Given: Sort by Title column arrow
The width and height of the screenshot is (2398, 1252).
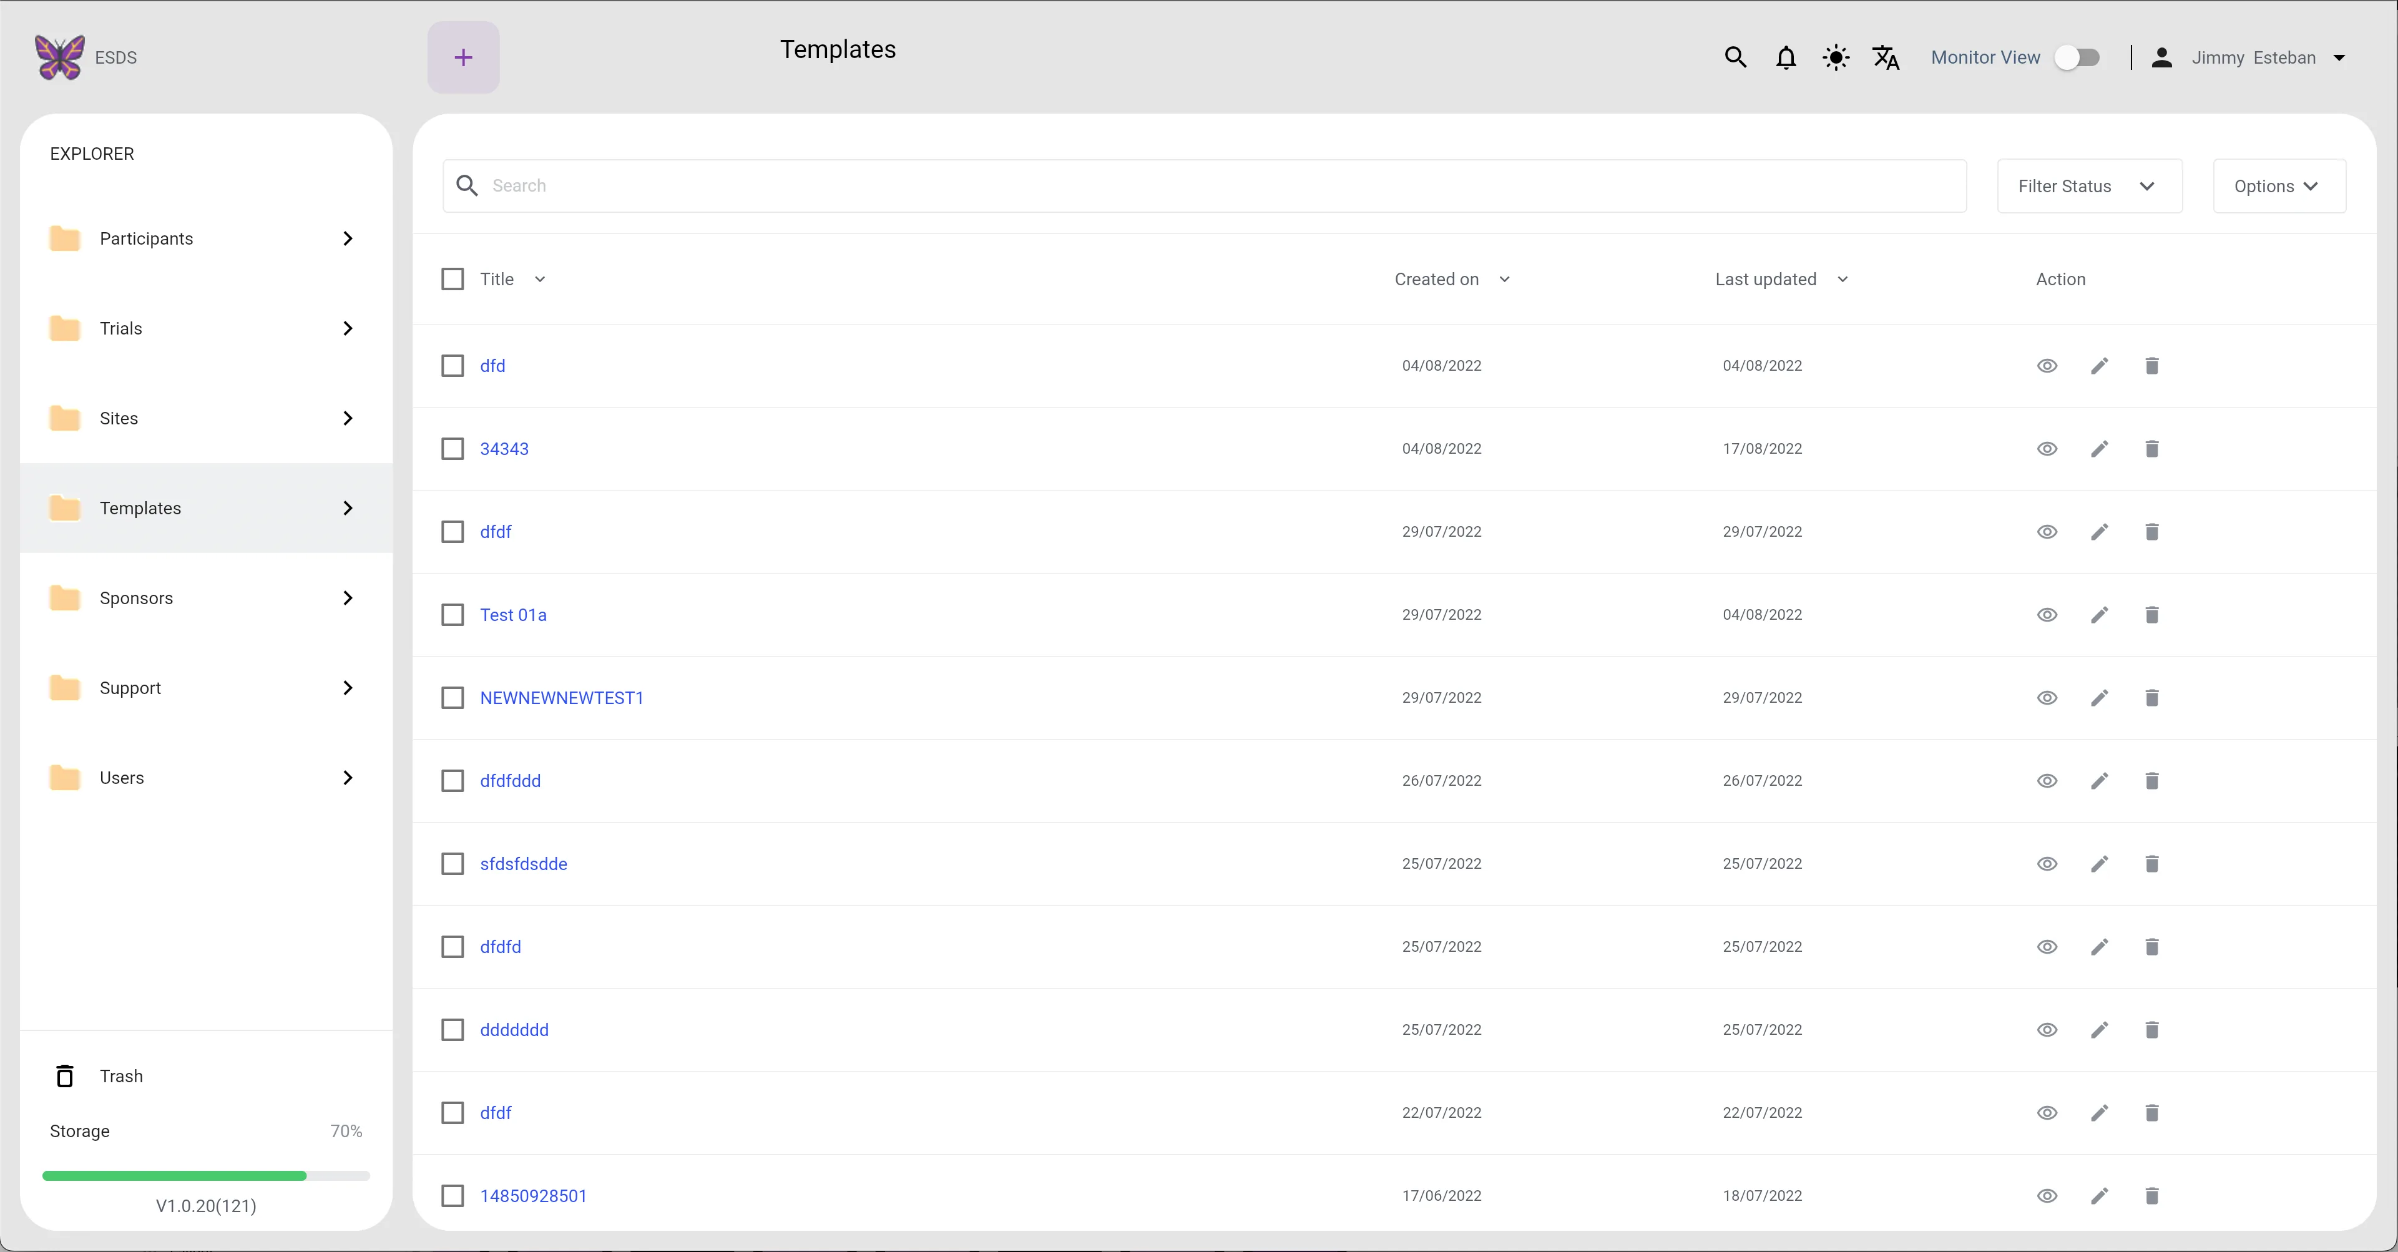Looking at the screenshot, I should [540, 279].
